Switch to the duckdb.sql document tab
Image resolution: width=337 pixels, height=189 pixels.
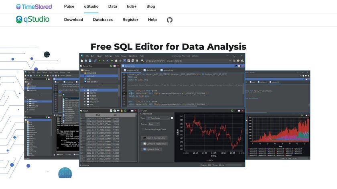click(150, 70)
